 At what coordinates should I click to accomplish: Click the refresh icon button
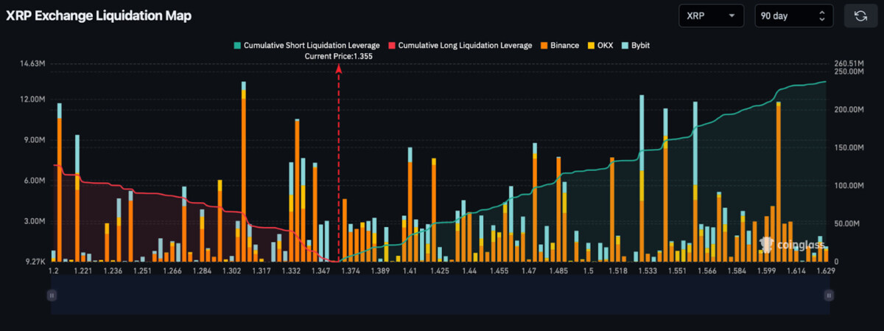(861, 15)
